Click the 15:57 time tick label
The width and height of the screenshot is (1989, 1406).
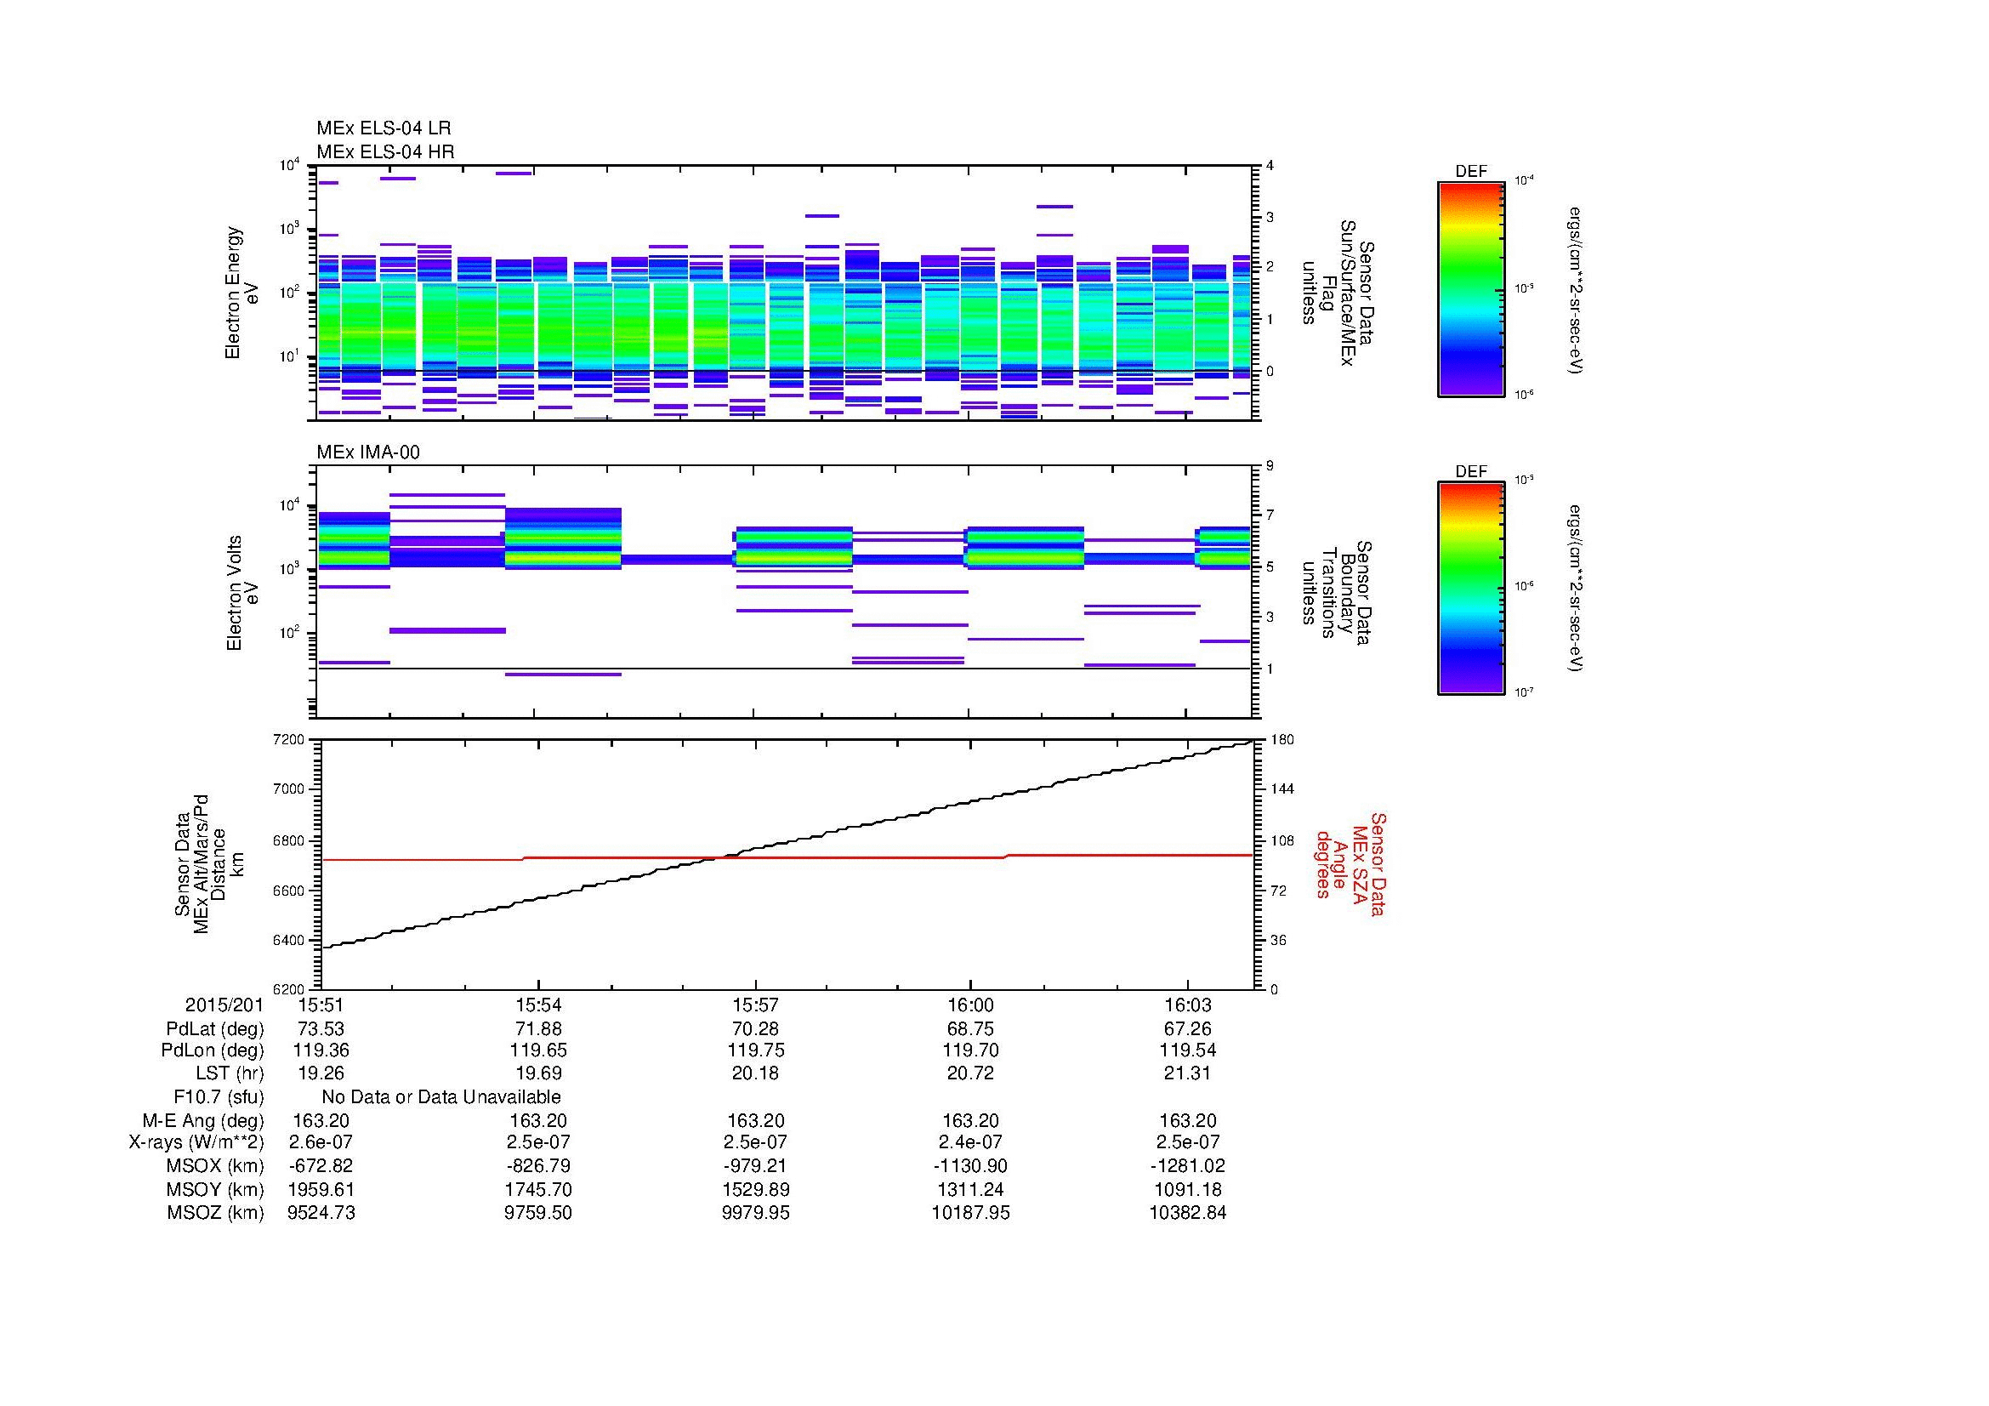pyautogui.click(x=755, y=1005)
